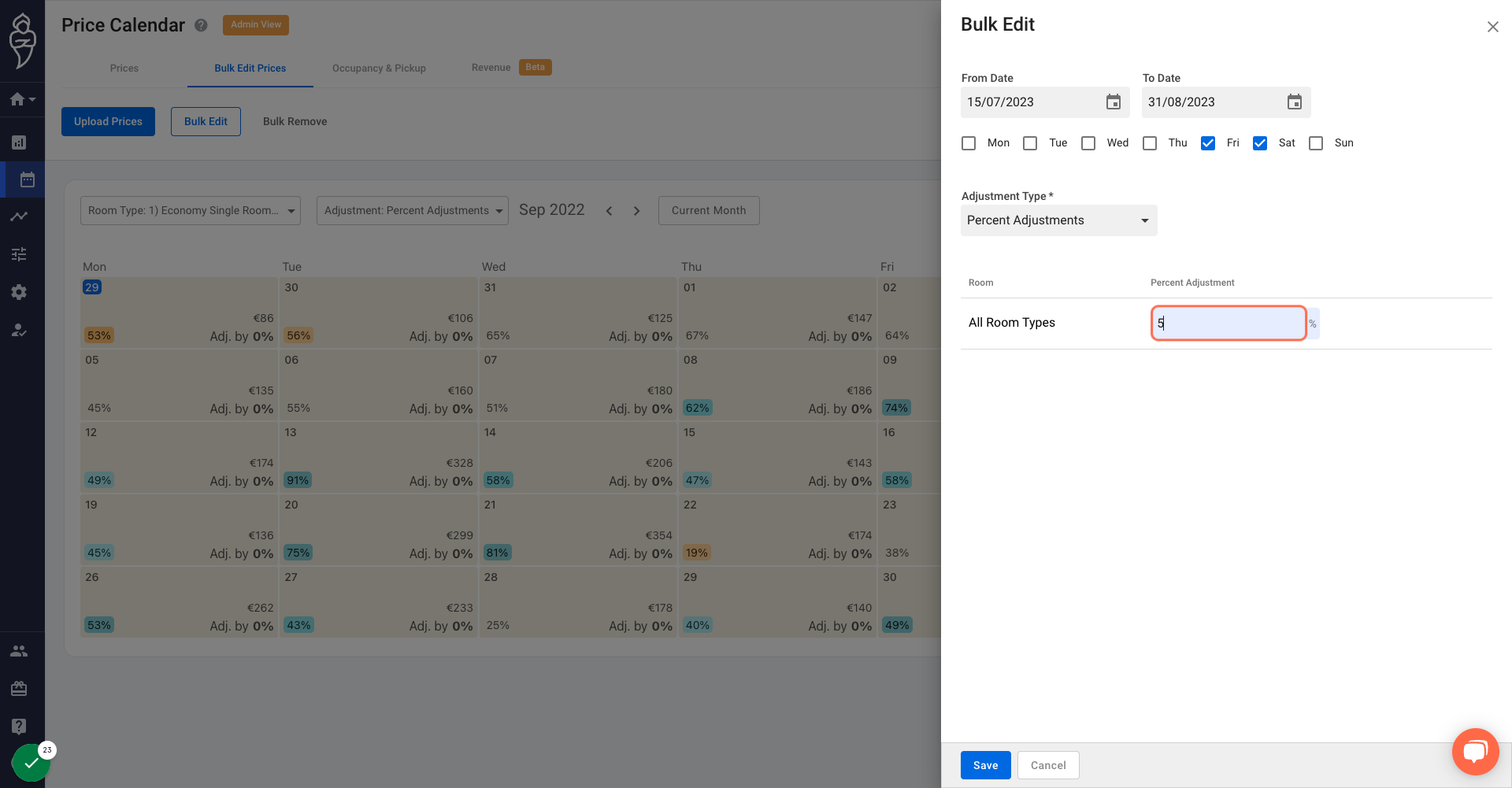
Task: Open the Adjustment Type dropdown
Action: pos(1058,220)
